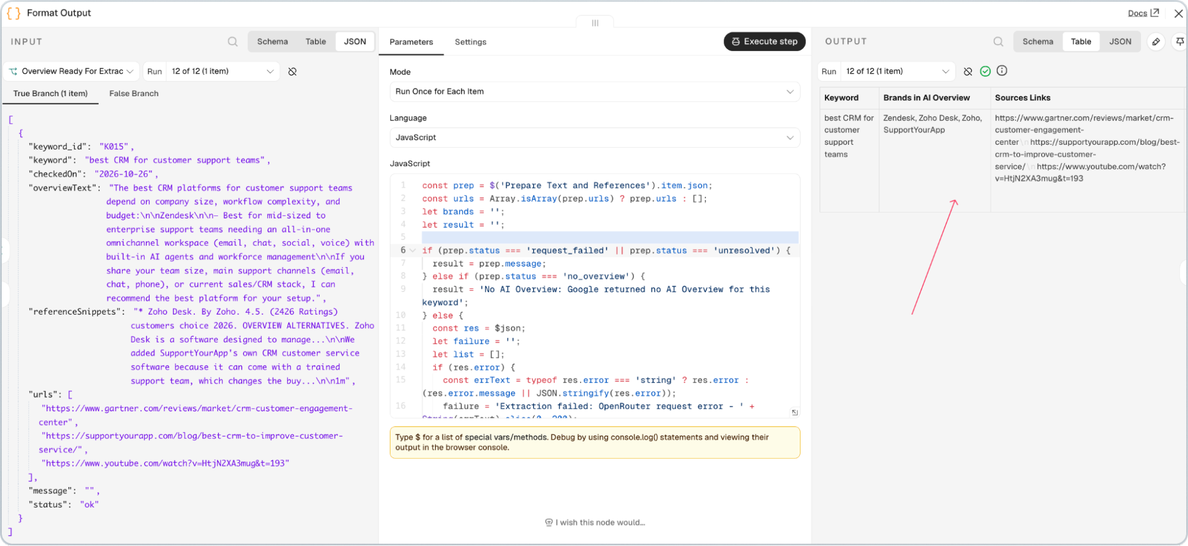Click the Format Output curly braces icon
The width and height of the screenshot is (1188, 546).
click(x=14, y=13)
